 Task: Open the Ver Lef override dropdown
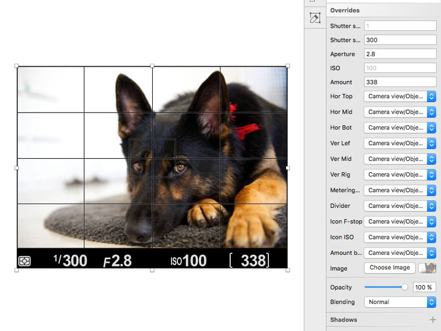[399, 143]
